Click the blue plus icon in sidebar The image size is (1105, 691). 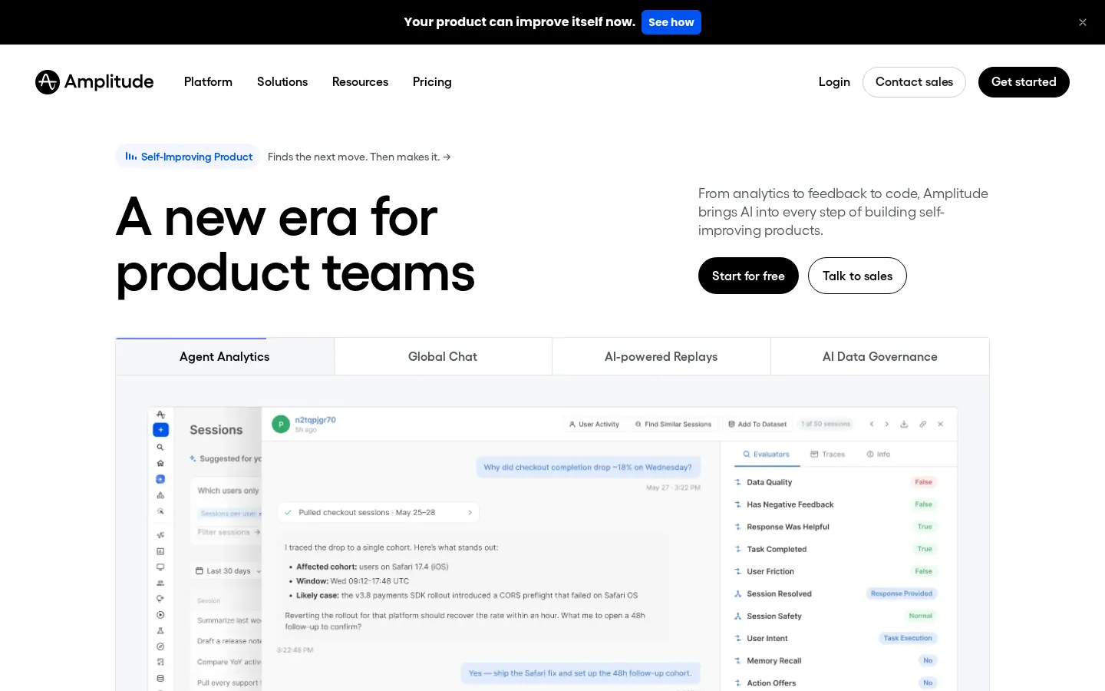(x=160, y=430)
